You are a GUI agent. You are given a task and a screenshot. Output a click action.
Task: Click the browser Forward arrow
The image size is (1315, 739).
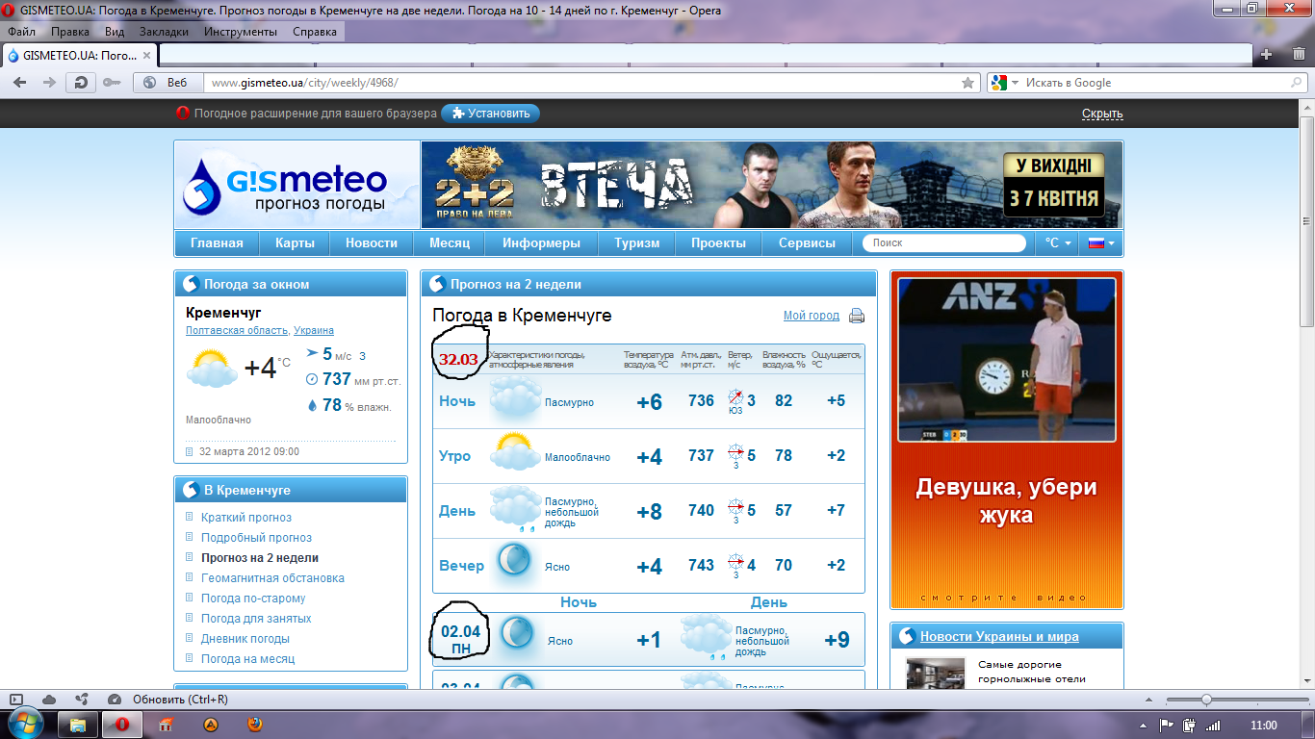click(x=49, y=83)
